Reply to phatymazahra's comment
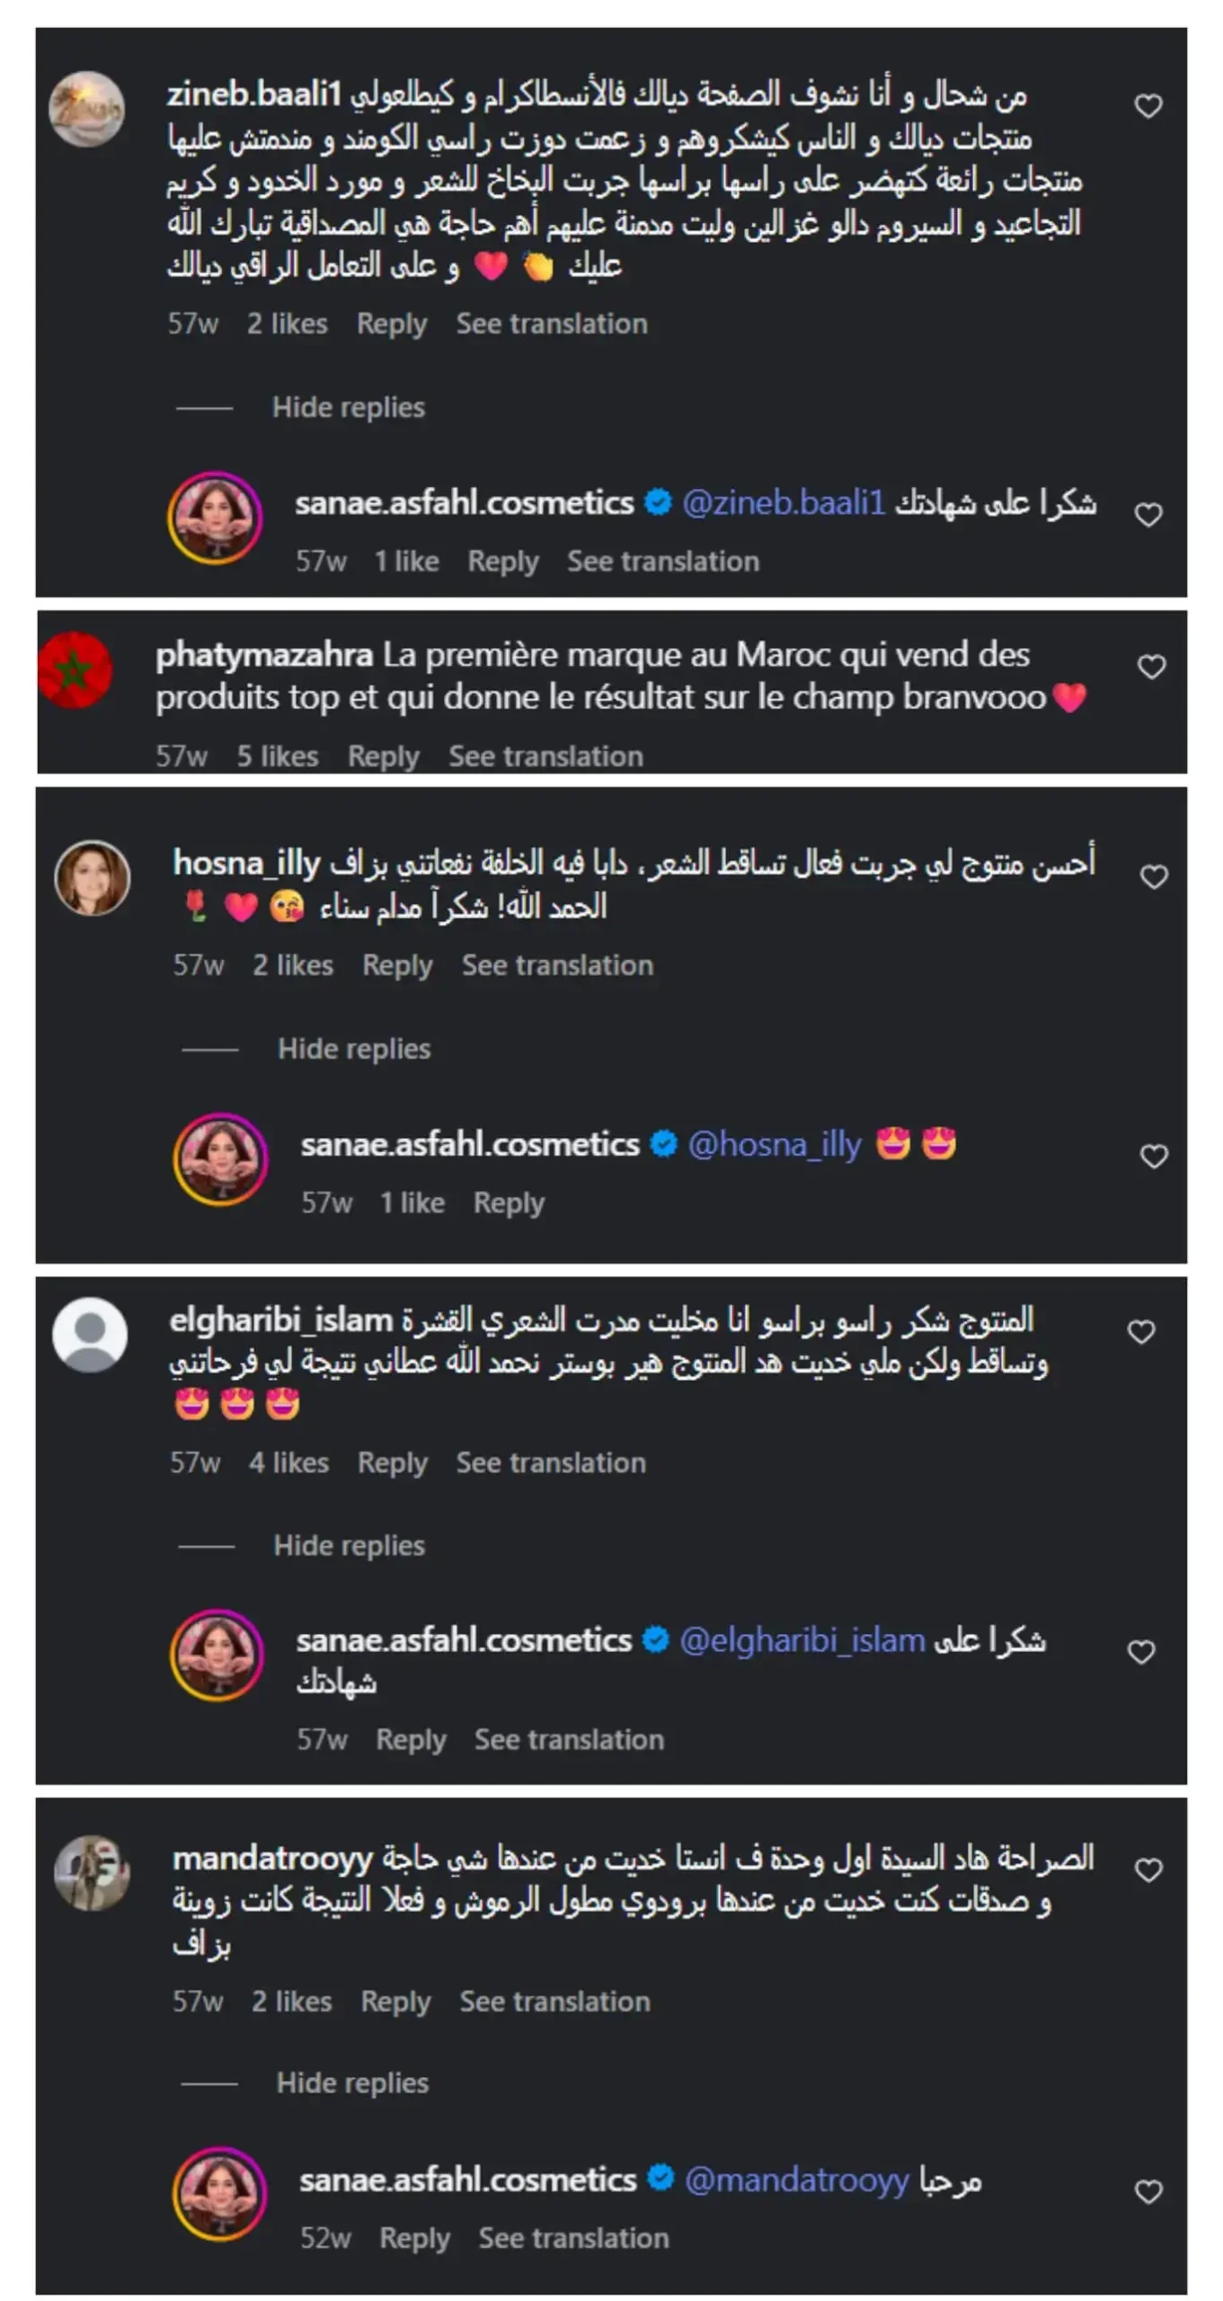 click(x=383, y=757)
